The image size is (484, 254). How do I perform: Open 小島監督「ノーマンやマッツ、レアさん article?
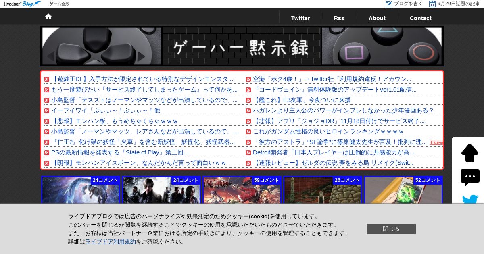[144, 131]
